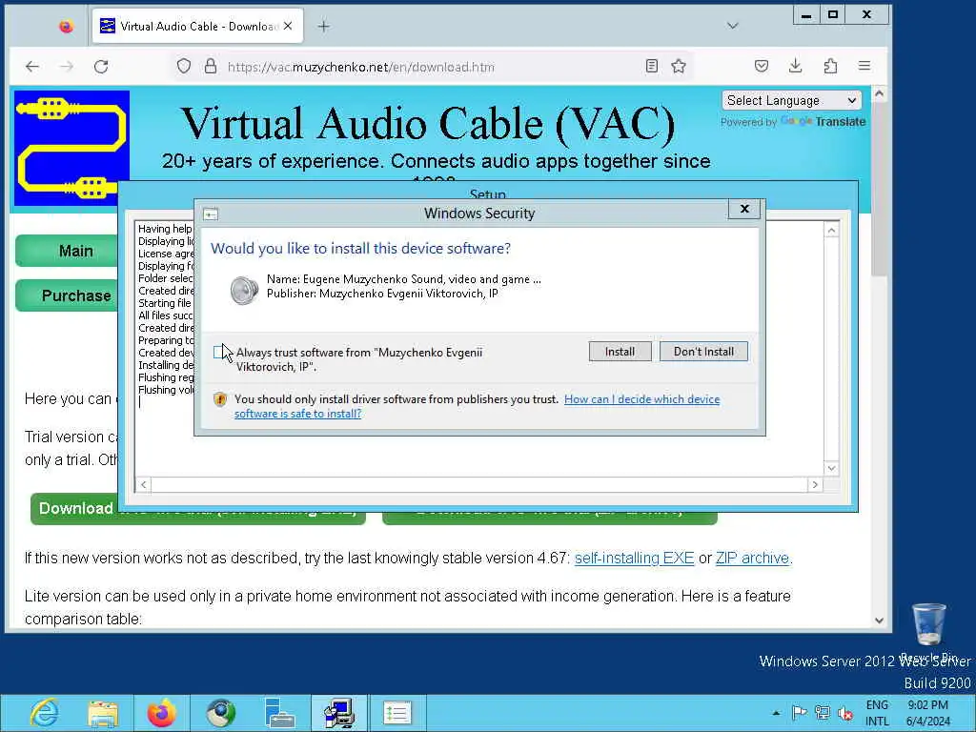Switch to Firefox in taskbar
The height and width of the screenshot is (732, 976).
[x=162, y=713]
